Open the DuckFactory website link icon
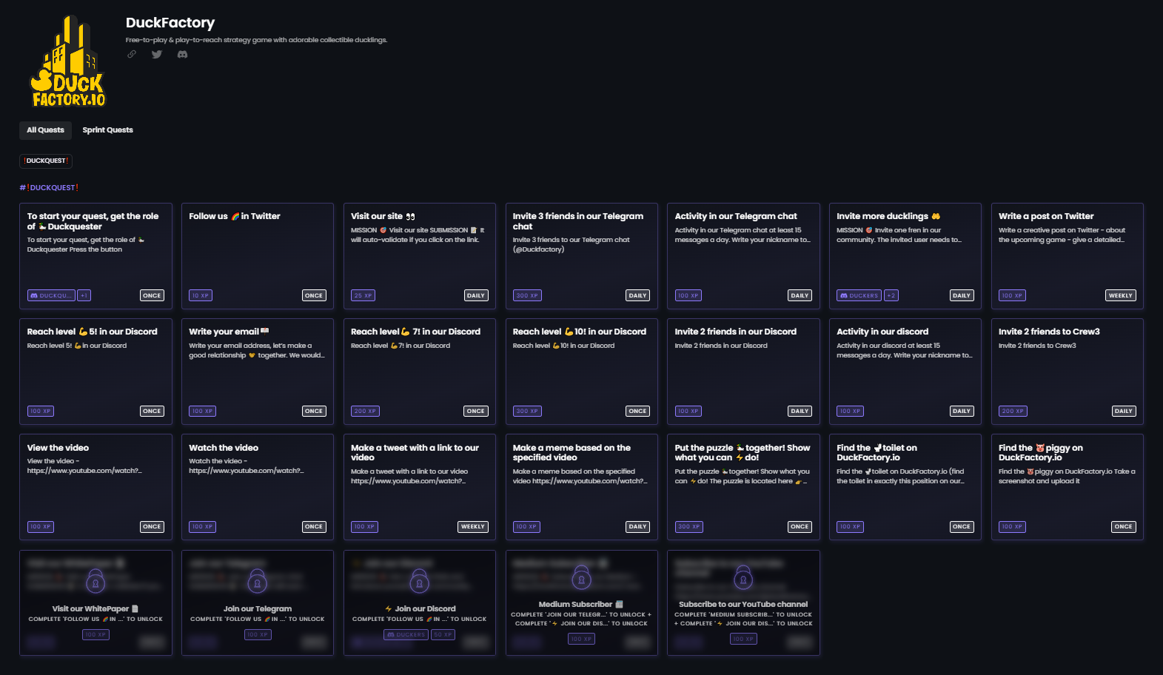The image size is (1163, 675). pyautogui.click(x=132, y=54)
